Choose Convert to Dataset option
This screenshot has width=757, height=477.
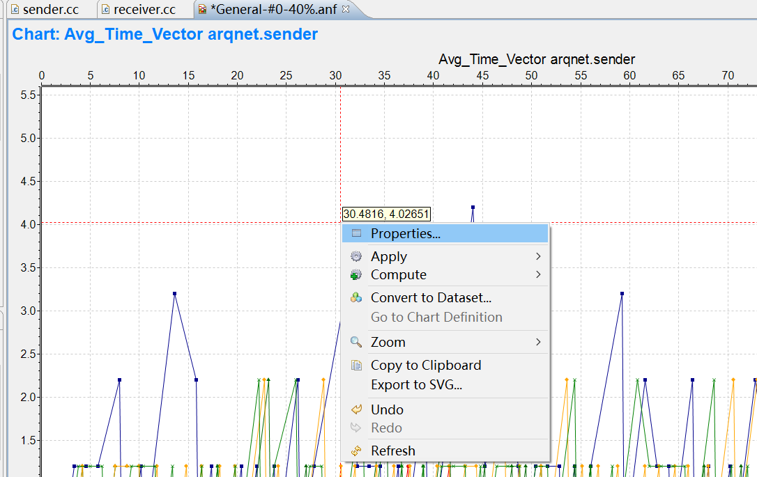pyautogui.click(x=445, y=297)
